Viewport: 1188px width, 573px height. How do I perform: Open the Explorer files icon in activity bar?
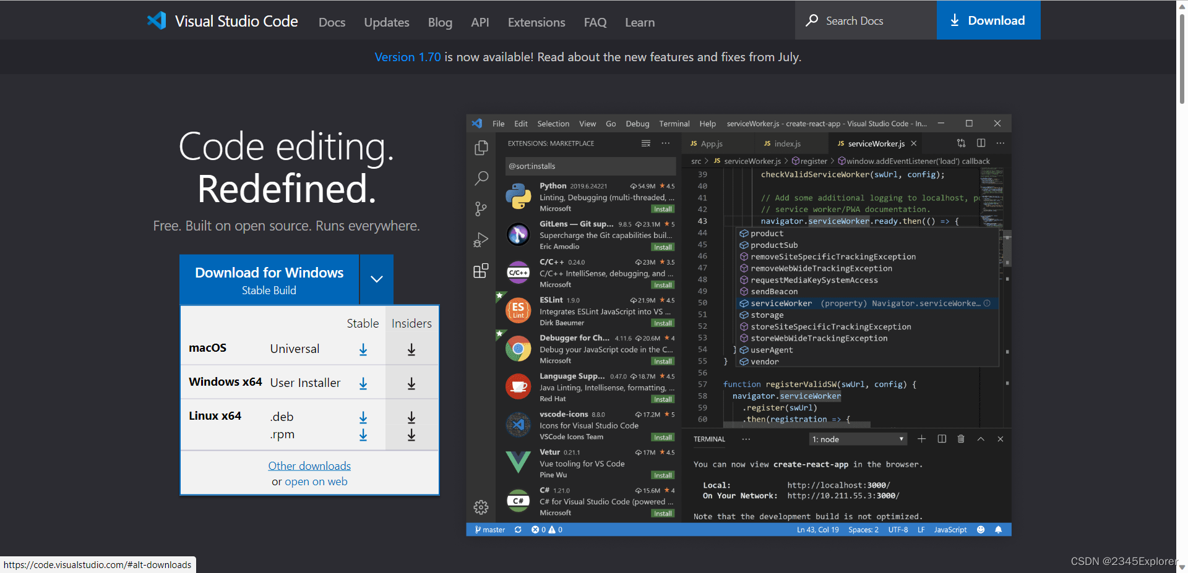[481, 148]
